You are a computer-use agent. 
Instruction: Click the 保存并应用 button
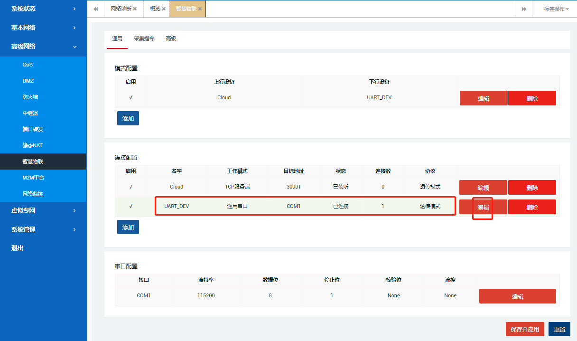[525, 329]
